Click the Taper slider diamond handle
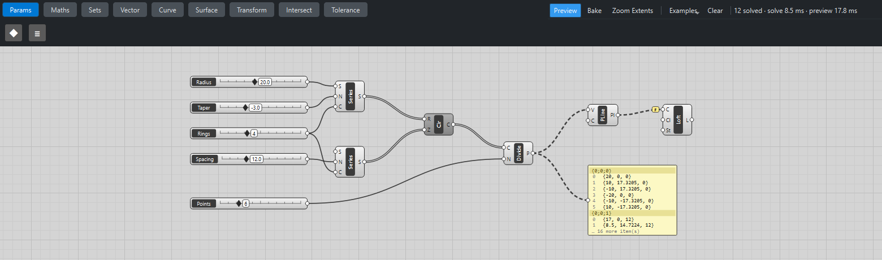The width and height of the screenshot is (882, 260). point(245,107)
